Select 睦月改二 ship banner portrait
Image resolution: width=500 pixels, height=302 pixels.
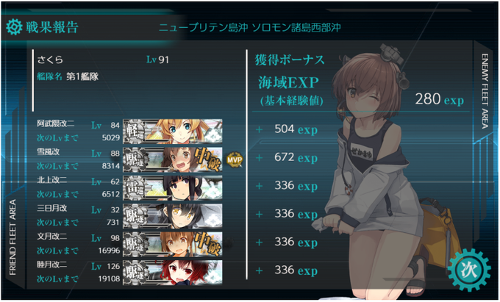tap(173, 273)
